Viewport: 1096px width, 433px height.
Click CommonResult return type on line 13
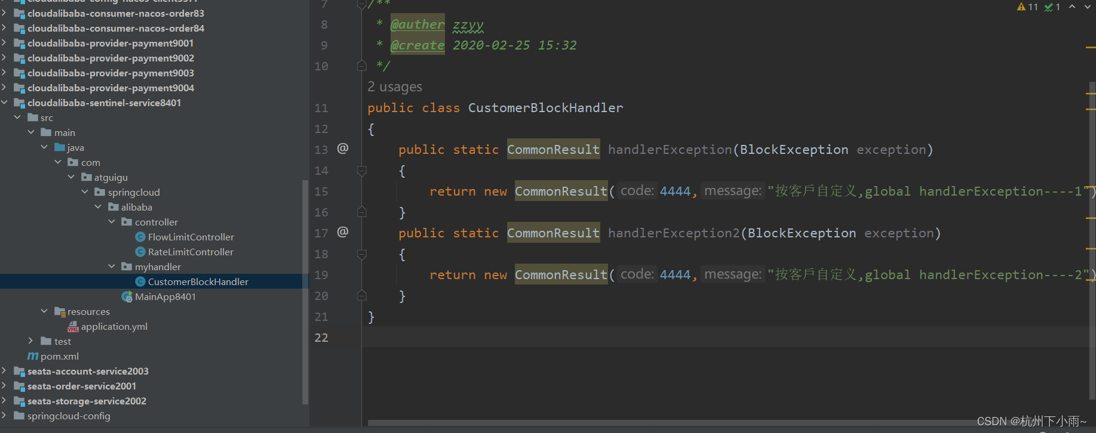click(x=553, y=149)
